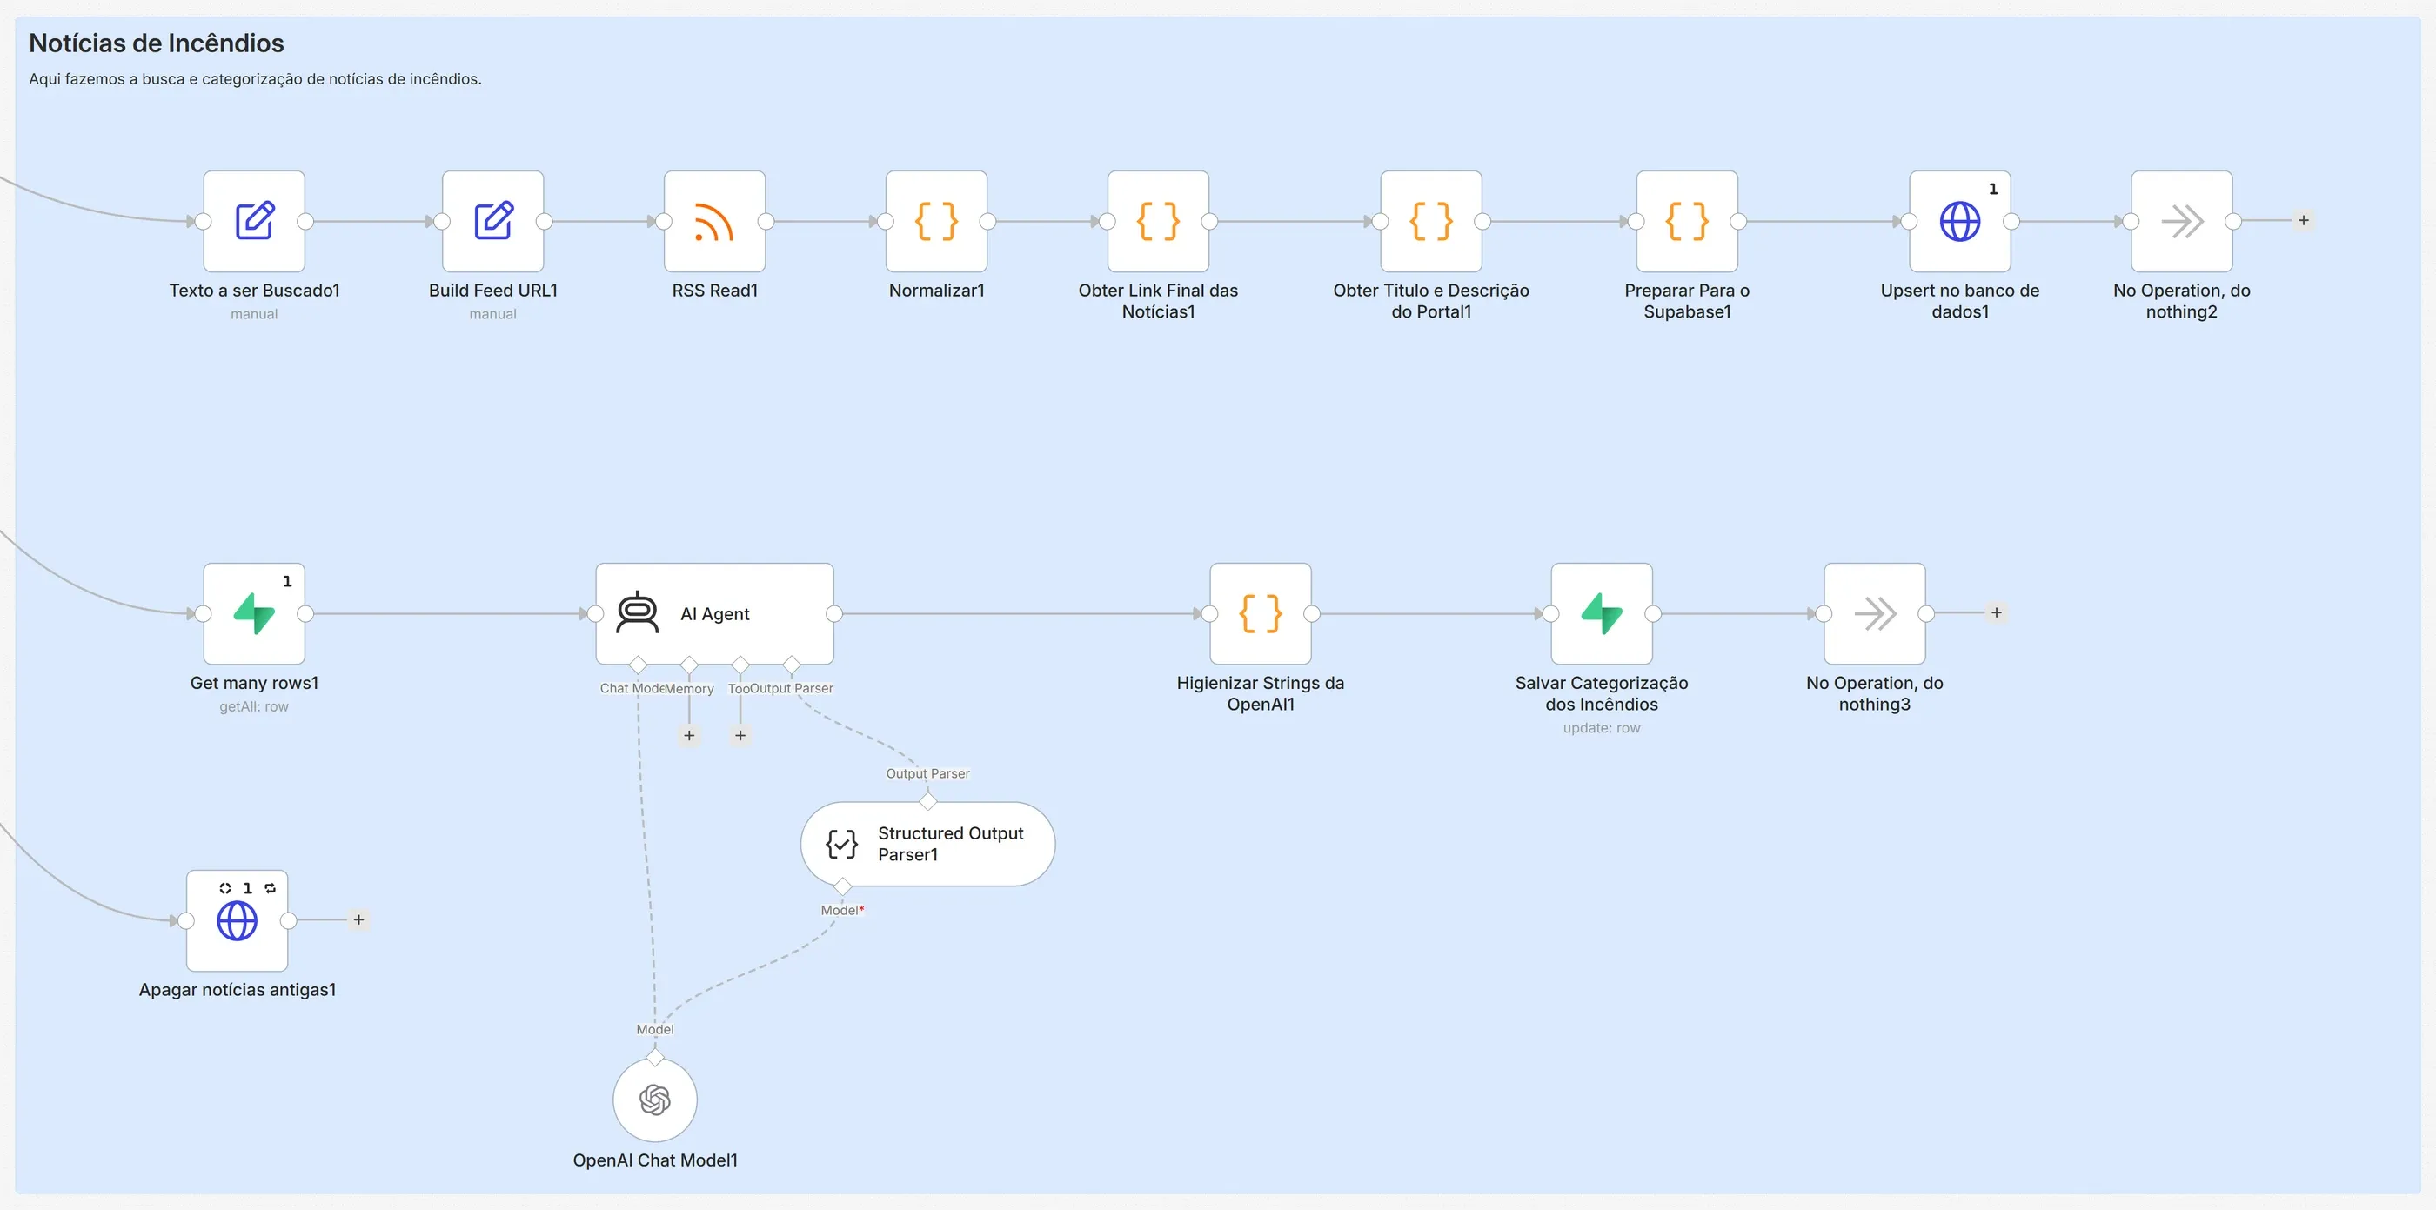Select the AI Agent node
The image size is (2436, 1210).
715,613
